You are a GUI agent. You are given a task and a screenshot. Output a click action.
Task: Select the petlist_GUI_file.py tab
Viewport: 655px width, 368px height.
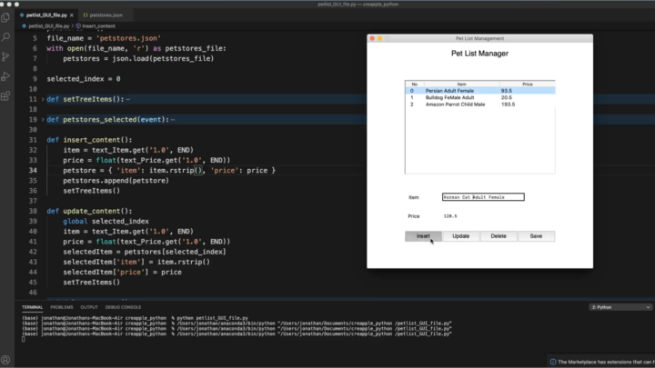(x=46, y=15)
